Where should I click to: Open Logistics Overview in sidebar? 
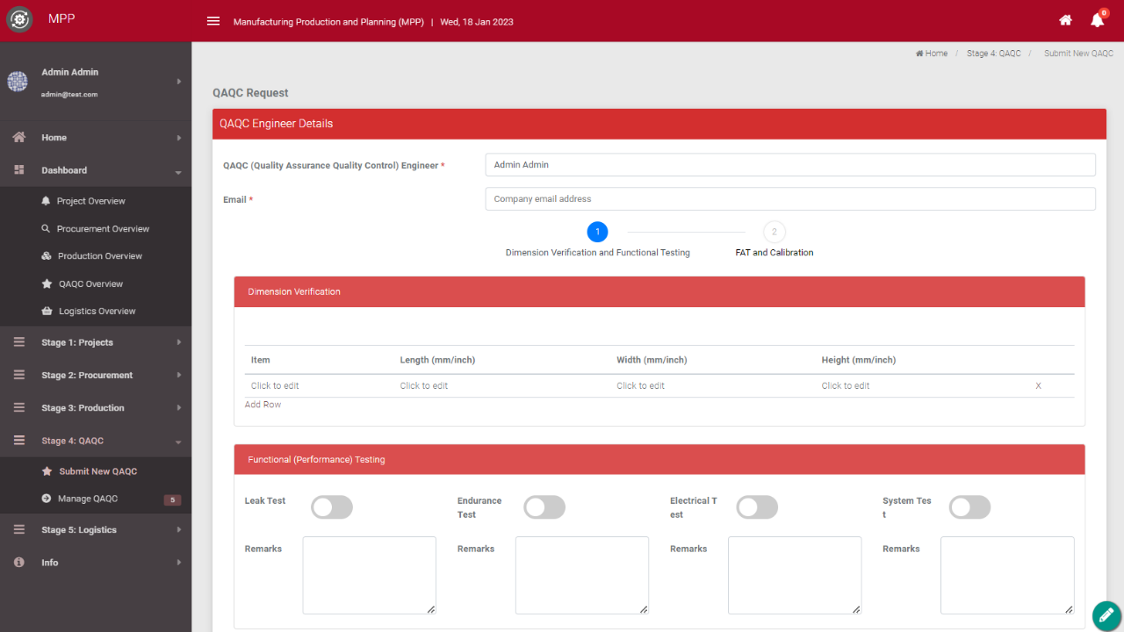tap(97, 312)
